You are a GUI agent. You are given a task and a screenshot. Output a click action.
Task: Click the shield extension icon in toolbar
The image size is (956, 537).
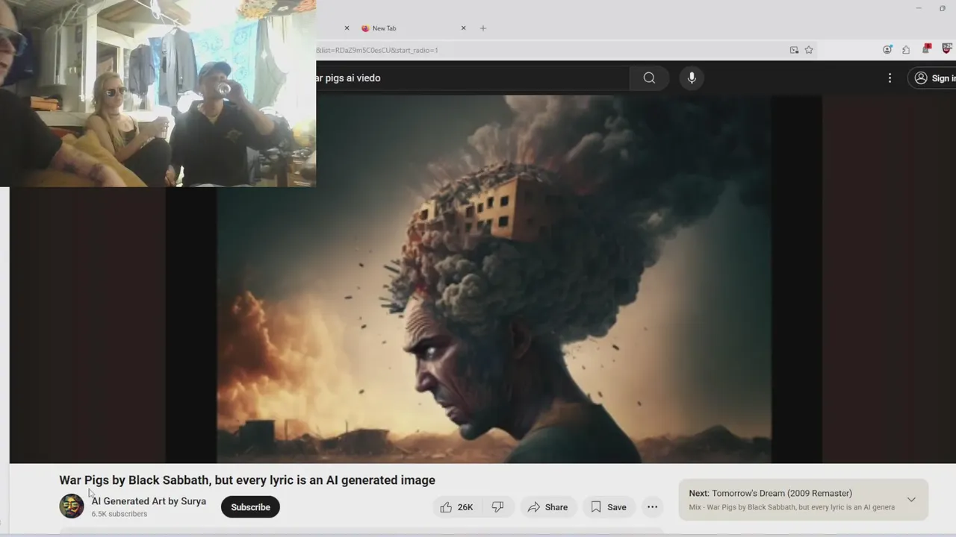946,49
